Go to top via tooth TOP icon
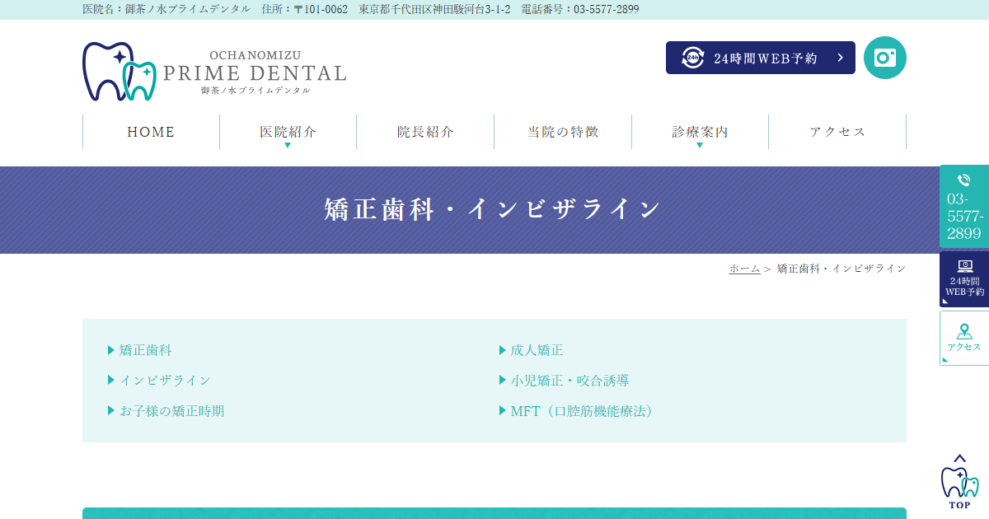The height and width of the screenshot is (519, 989). pyautogui.click(x=959, y=482)
